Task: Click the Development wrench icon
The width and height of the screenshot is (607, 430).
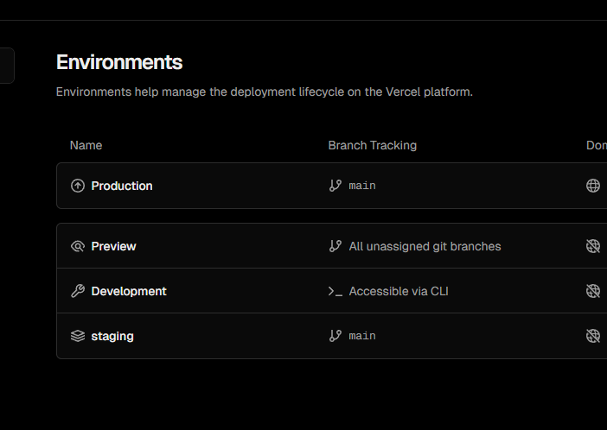Action: pos(78,291)
